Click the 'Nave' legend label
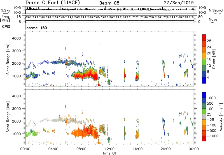 coord(213,20)
